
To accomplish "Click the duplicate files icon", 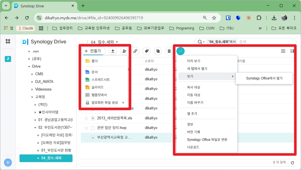I will pyautogui.click(x=158, y=51).
